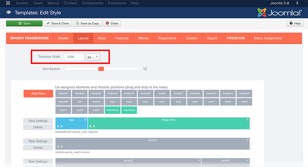Select the footer module position
The height and width of the screenshot is (167, 308).
click(x=162, y=93)
